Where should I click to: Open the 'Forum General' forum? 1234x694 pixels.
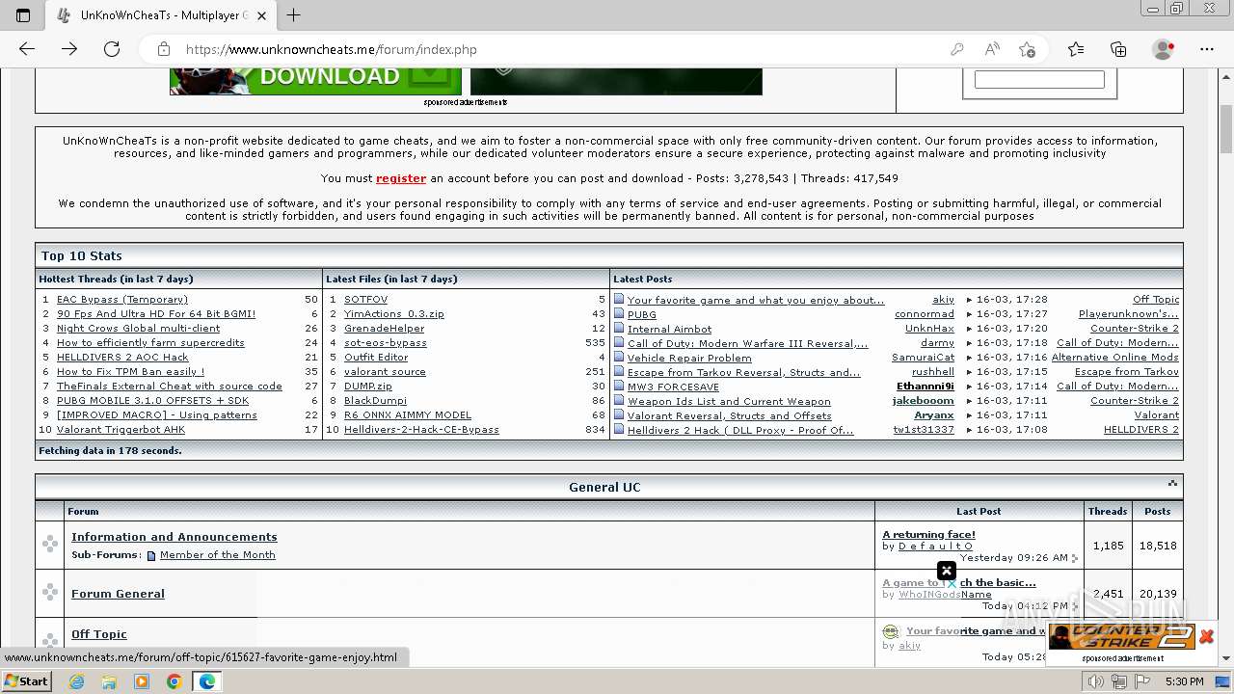tap(118, 594)
